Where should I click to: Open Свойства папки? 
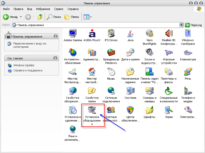pyautogui.click(x=92, y=95)
